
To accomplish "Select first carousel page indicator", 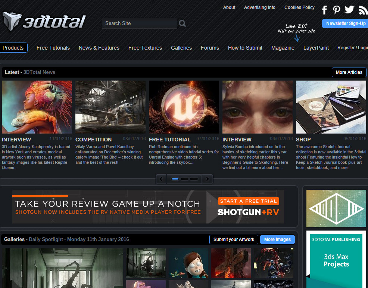I will tap(175, 179).
